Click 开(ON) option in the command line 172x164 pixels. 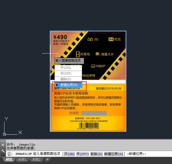(69, 154)
